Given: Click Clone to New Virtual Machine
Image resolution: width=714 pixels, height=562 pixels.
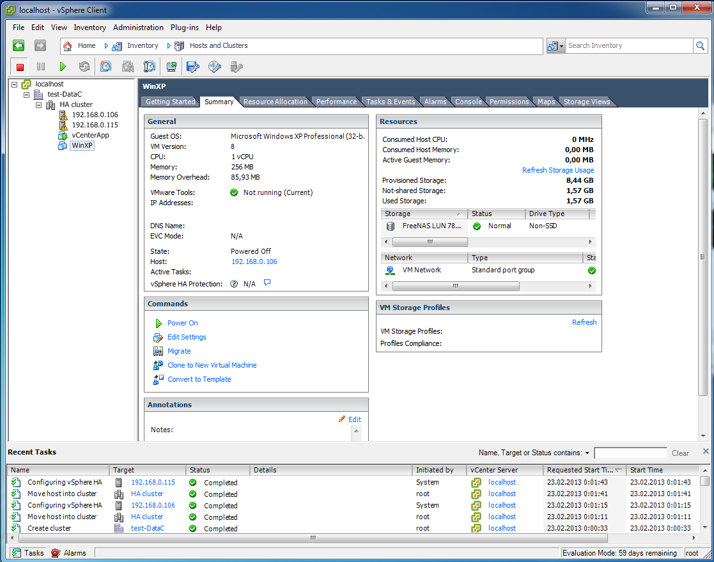Looking at the screenshot, I should [212, 365].
